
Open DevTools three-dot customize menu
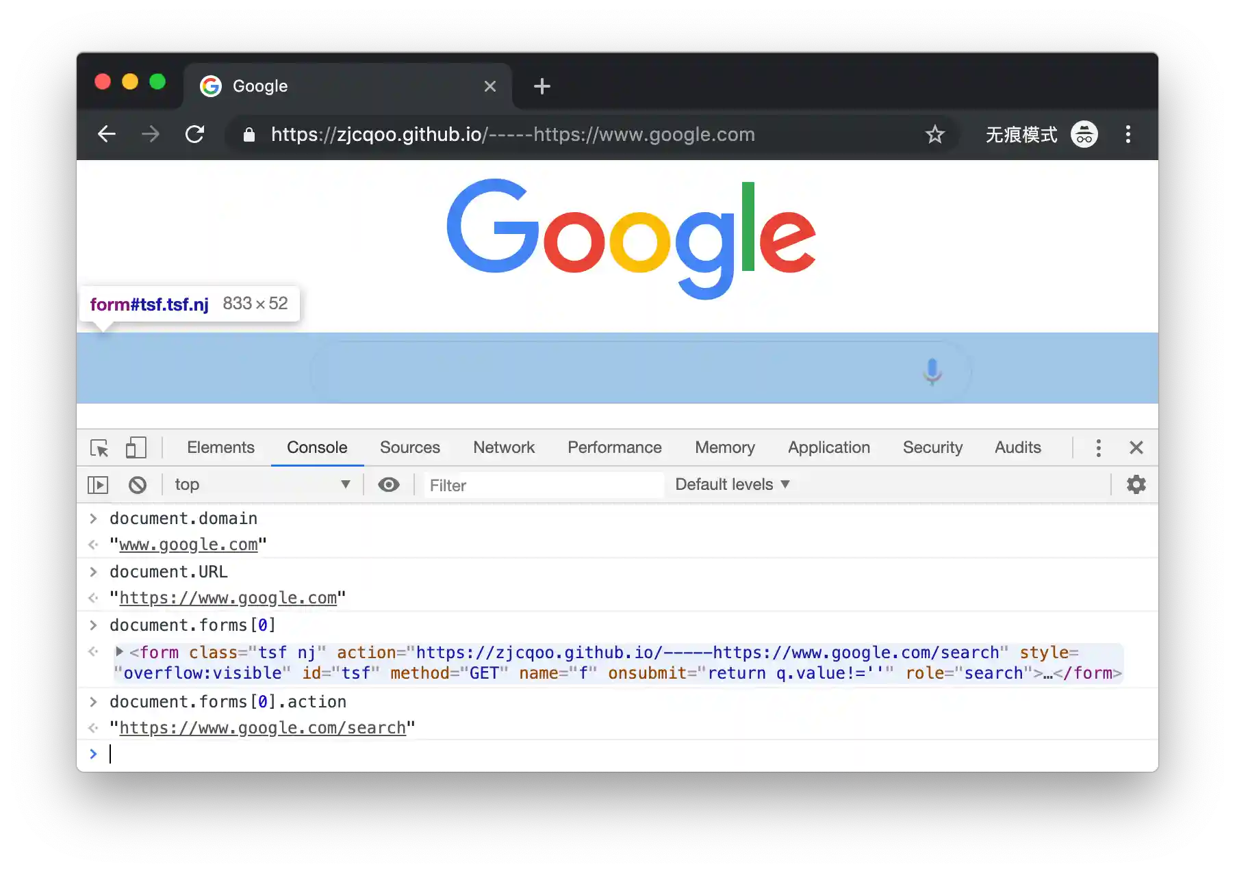tap(1099, 448)
